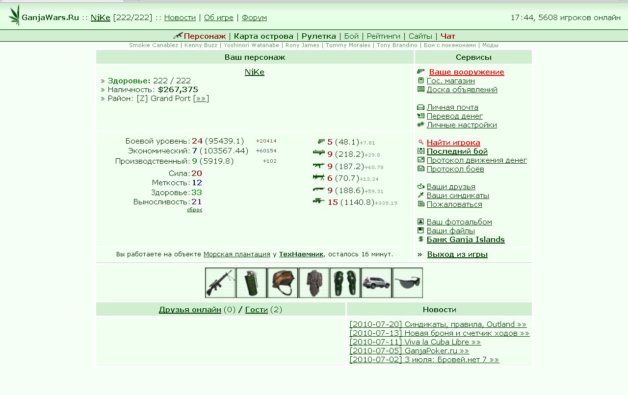Select Kenny Buzz sub-menu link
The height and width of the screenshot is (395, 628).
pos(201,45)
